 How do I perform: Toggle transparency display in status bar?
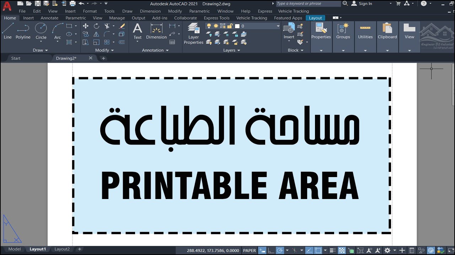pos(342,250)
